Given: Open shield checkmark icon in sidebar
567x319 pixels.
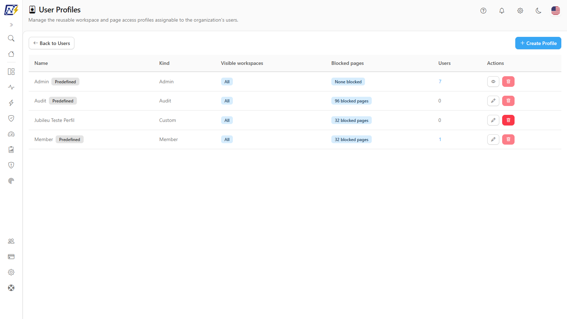Looking at the screenshot, I should pyautogui.click(x=11, y=118).
